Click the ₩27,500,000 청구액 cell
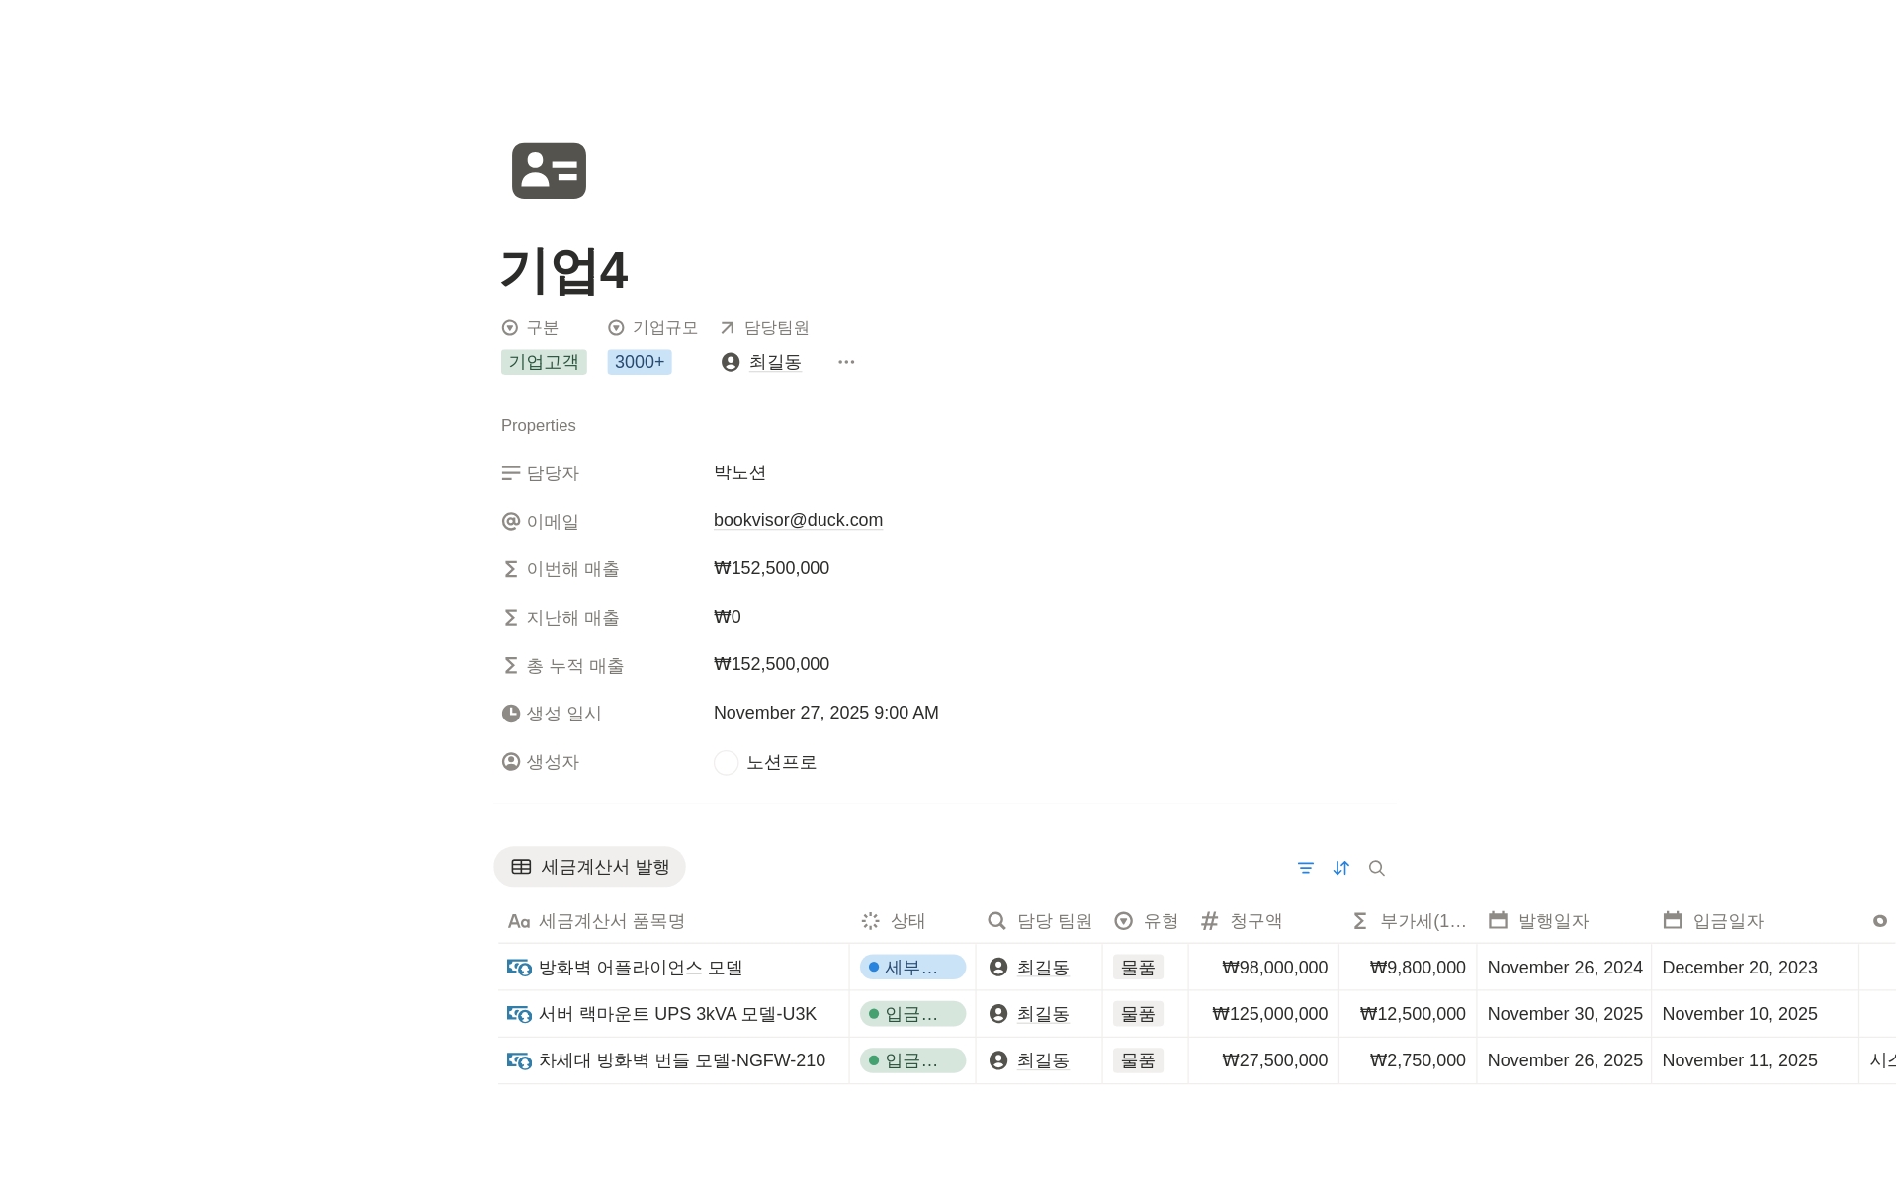Image resolution: width=1898 pixels, height=1185 pixels. tap(1263, 1060)
